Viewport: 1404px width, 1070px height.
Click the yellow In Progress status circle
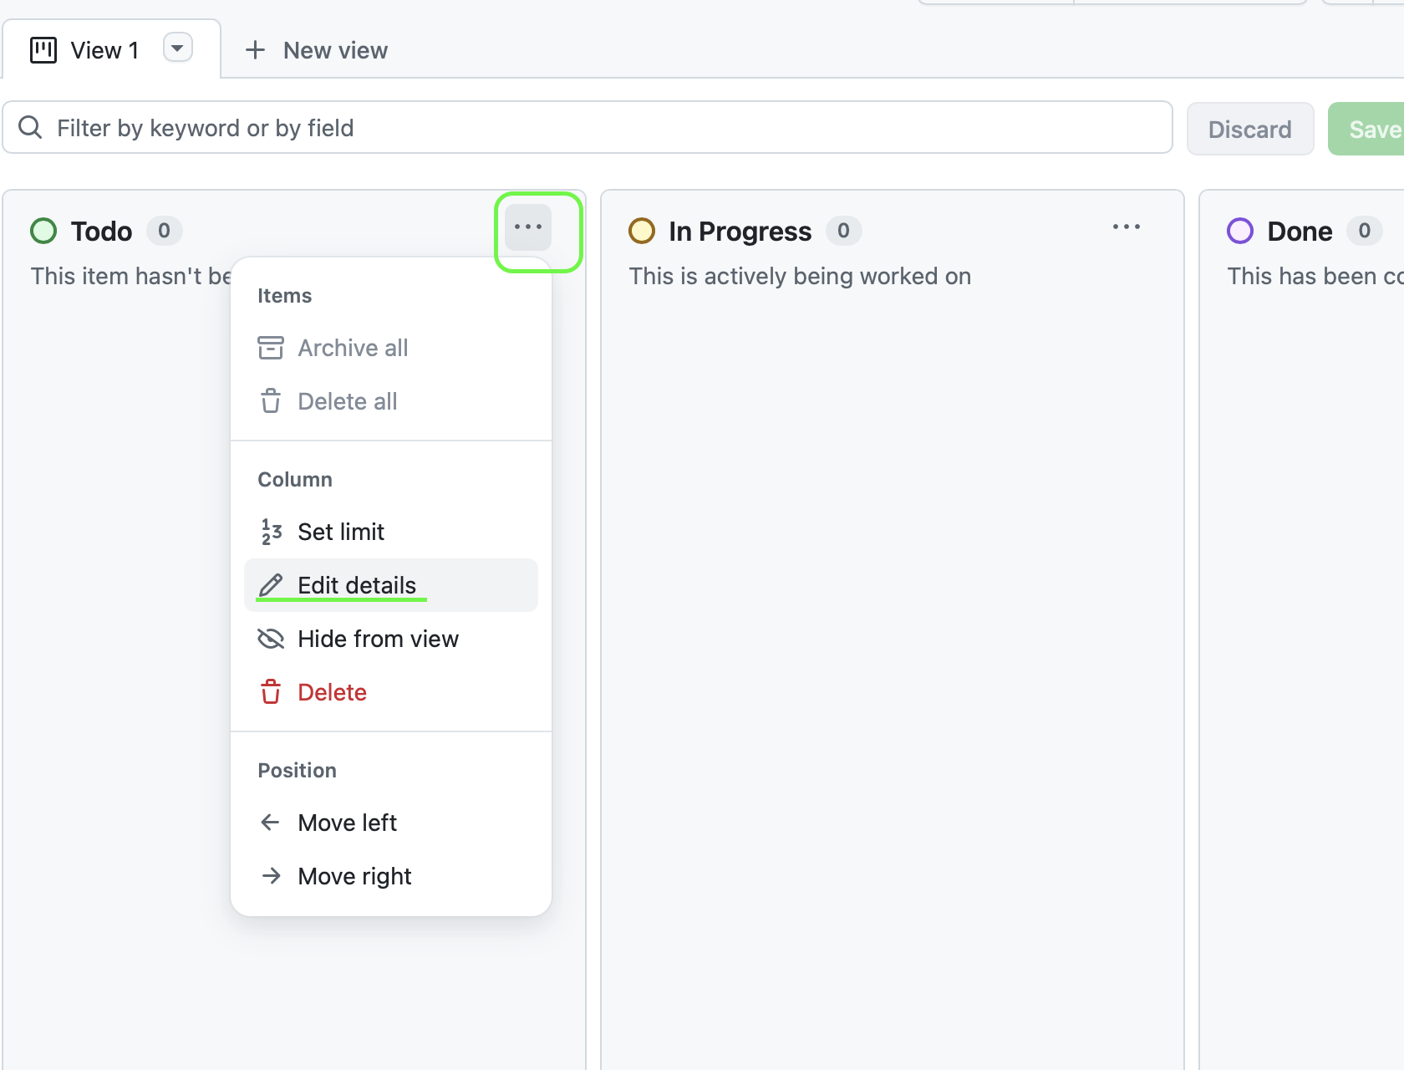coord(642,231)
